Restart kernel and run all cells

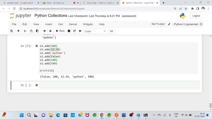(80, 31)
